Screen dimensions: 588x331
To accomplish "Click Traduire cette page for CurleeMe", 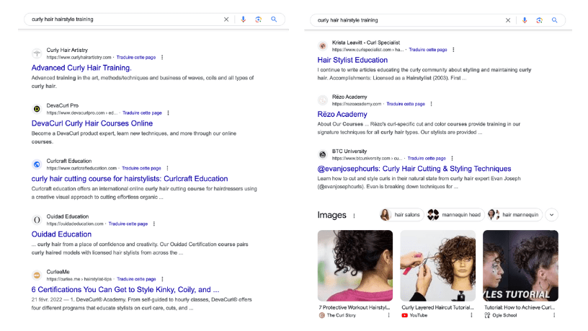I will click(x=136, y=279).
